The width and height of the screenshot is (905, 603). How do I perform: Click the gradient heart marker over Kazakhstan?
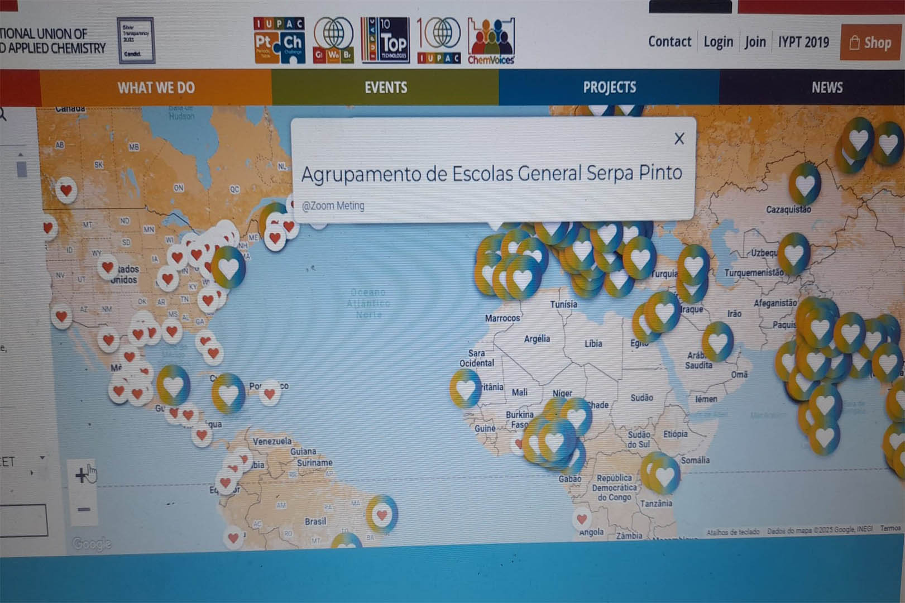(805, 183)
